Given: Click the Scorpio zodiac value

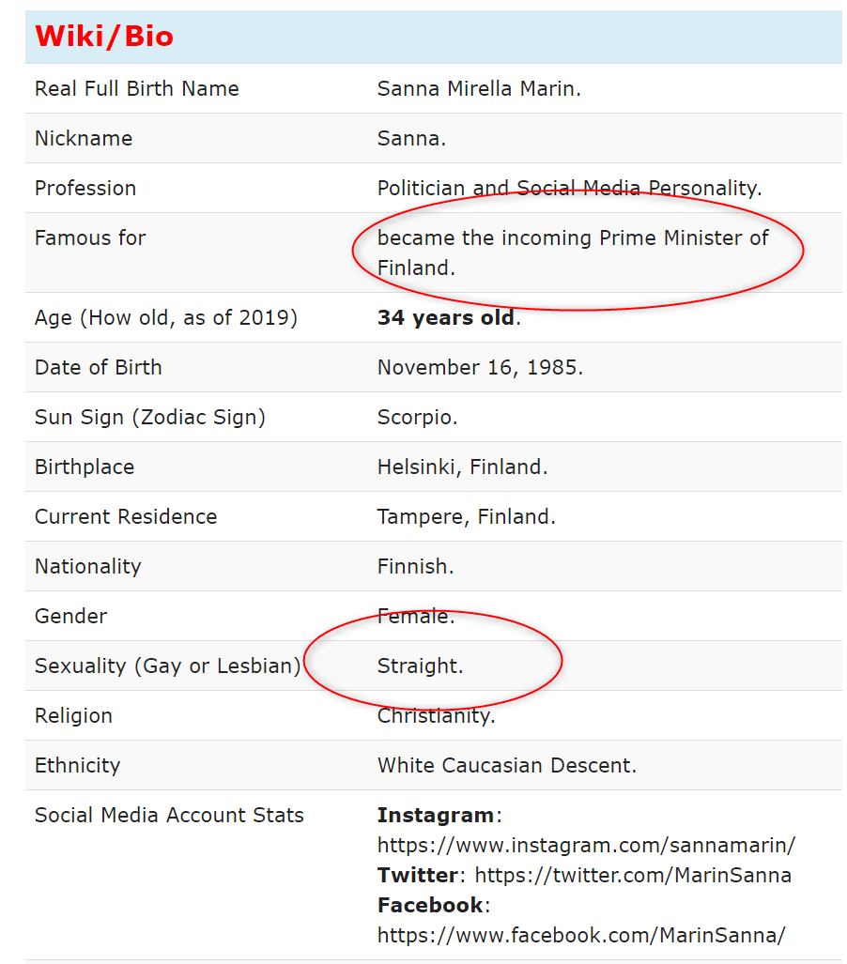Looking at the screenshot, I should point(417,417).
